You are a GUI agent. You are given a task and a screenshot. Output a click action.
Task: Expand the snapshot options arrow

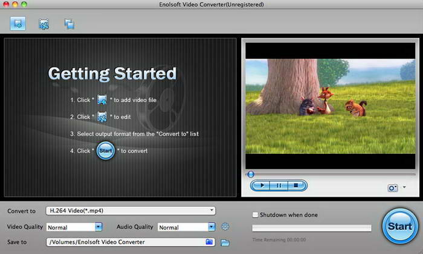coord(404,187)
